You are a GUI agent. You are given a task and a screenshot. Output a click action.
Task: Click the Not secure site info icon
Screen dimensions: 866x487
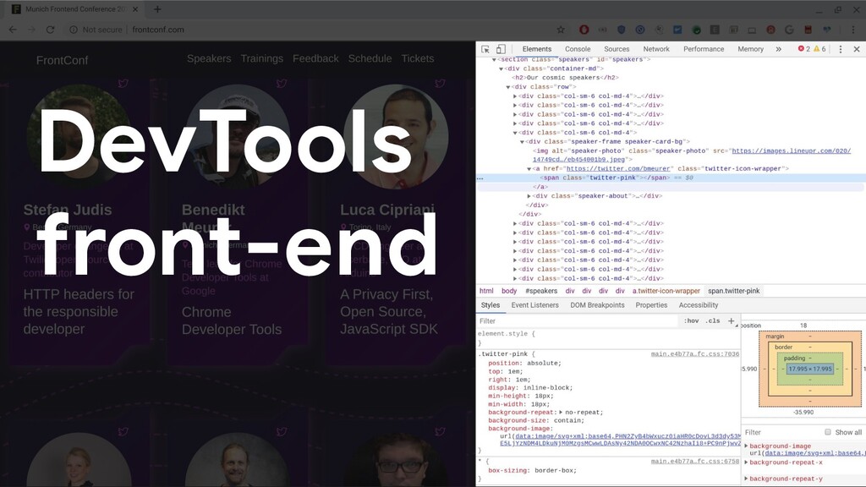click(x=74, y=30)
